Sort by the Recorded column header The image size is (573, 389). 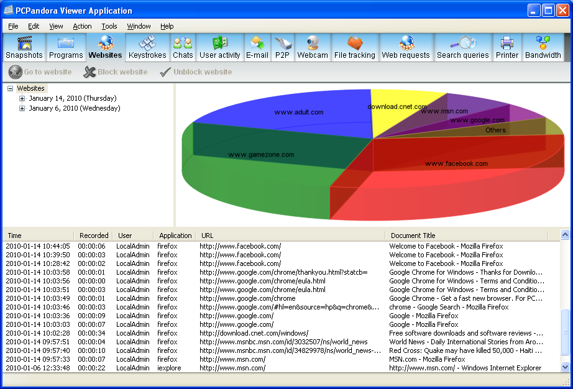click(x=94, y=236)
